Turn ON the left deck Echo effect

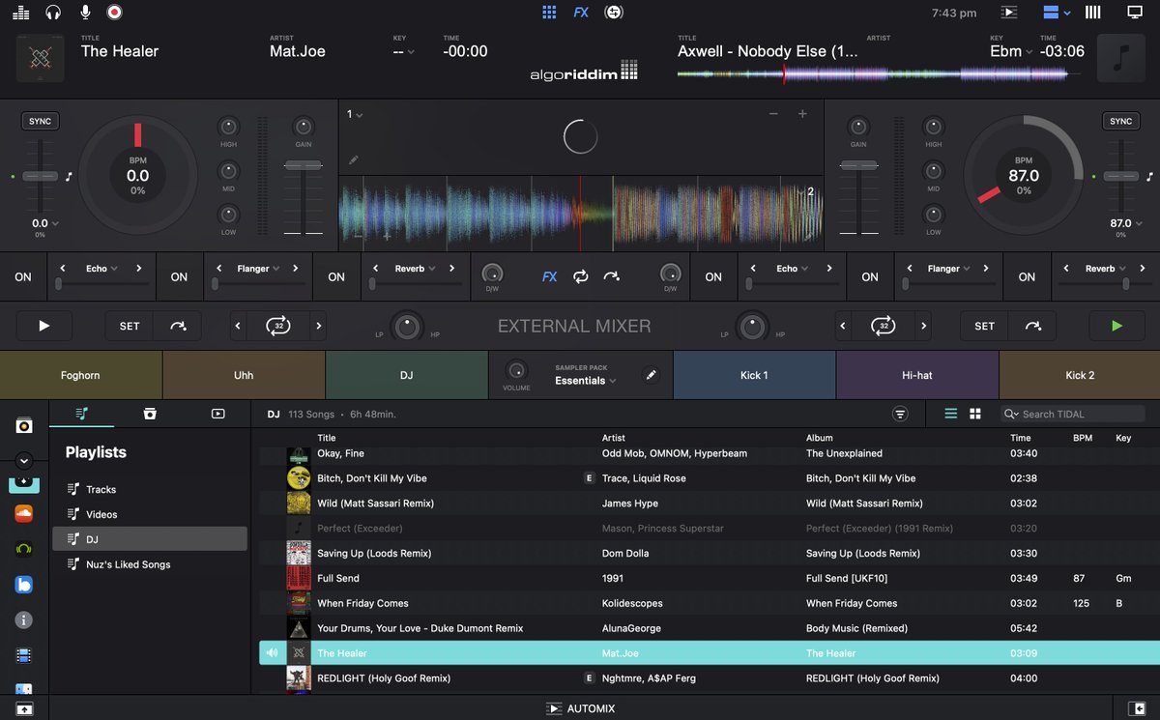tap(23, 276)
